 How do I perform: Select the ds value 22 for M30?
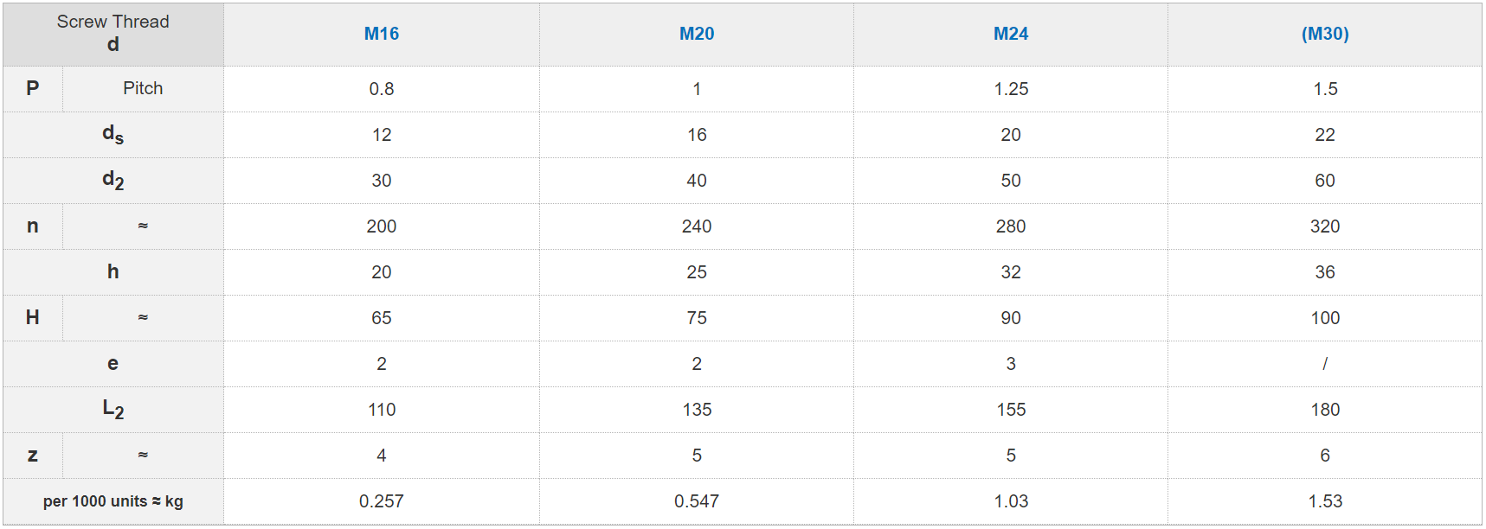pyautogui.click(x=1325, y=135)
